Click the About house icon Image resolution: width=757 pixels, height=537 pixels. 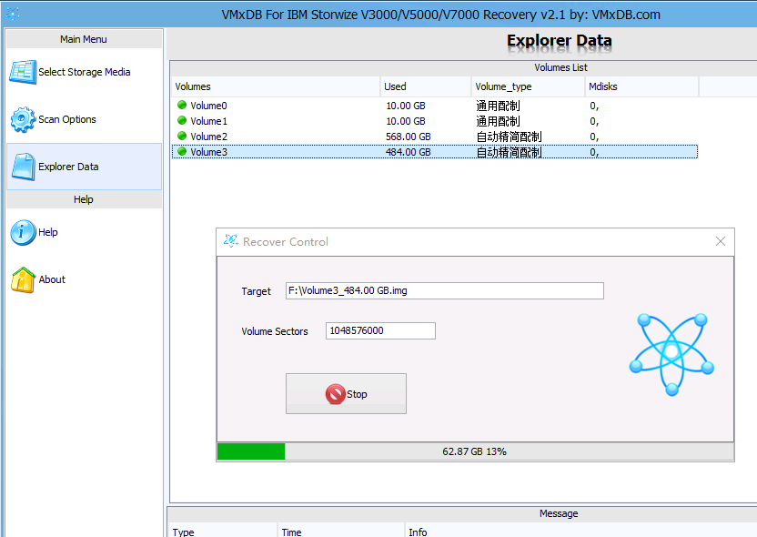23,280
